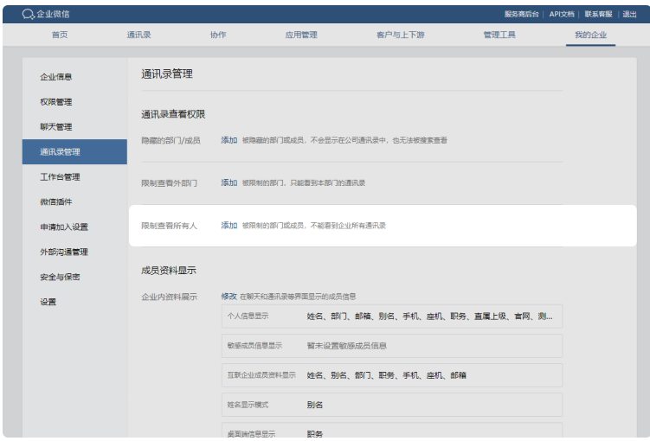Select the 管理工具 tab
Screen dimensions: 650x441
tap(499, 35)
